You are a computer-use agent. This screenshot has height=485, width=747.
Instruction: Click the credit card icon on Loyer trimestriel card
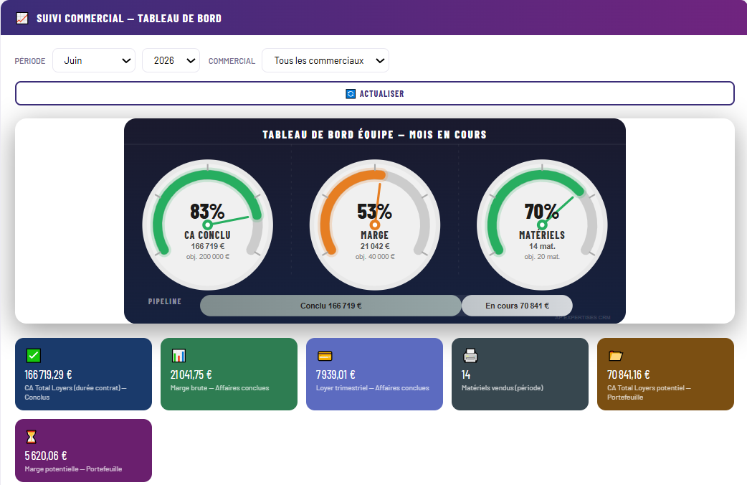[x=325, y=356]
